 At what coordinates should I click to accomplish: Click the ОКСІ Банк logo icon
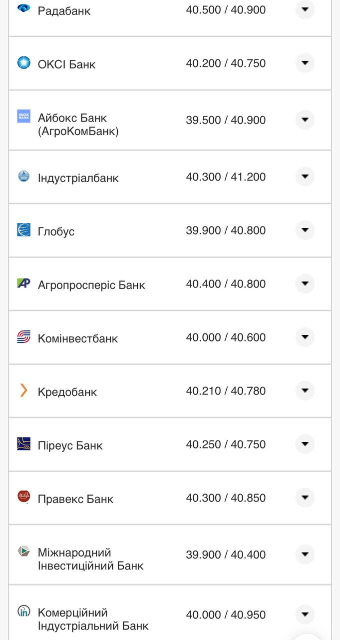23,62
